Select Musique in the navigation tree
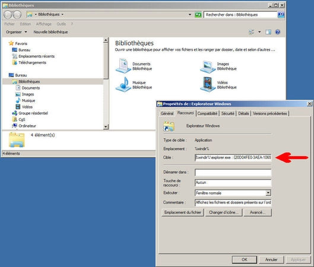 [28, 100]
